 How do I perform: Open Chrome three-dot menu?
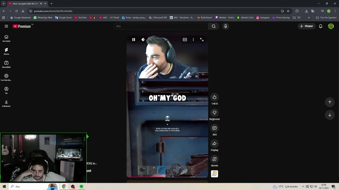(x=335, y=11)
